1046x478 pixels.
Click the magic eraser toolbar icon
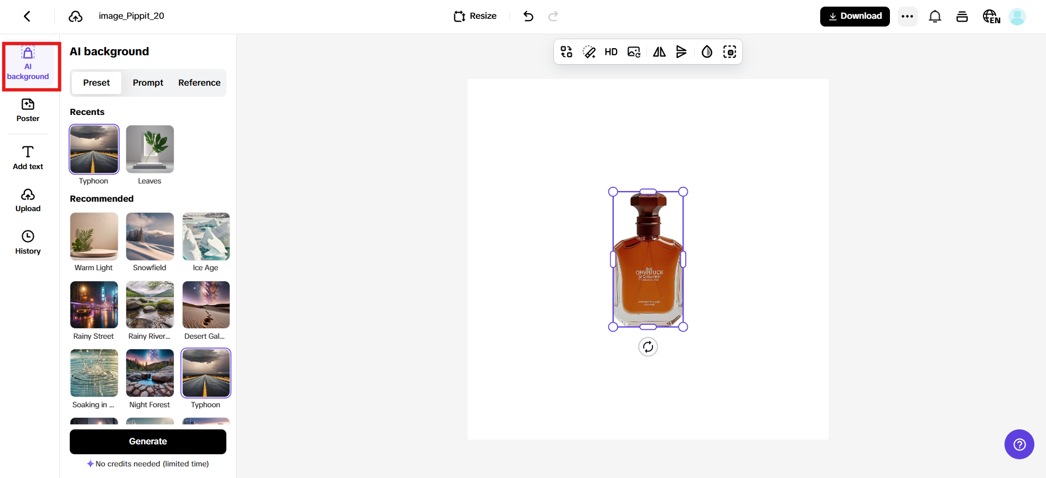pyautogui.click(x=589, y=52)
